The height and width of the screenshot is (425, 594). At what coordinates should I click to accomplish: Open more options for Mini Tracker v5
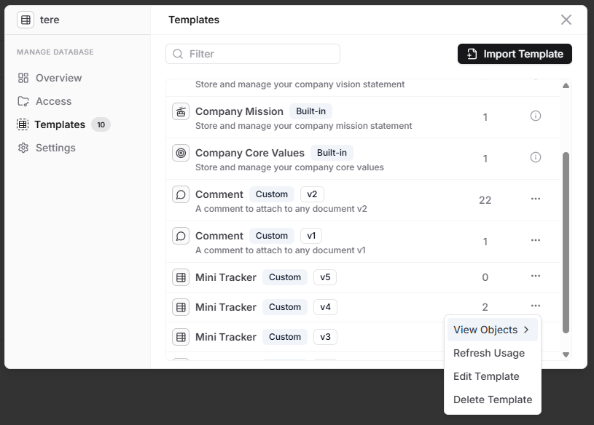[536, 276]
